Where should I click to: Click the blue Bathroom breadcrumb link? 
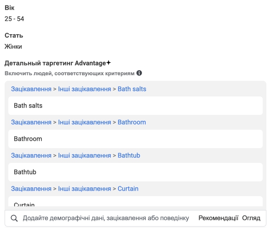click(x=132, y=122)
